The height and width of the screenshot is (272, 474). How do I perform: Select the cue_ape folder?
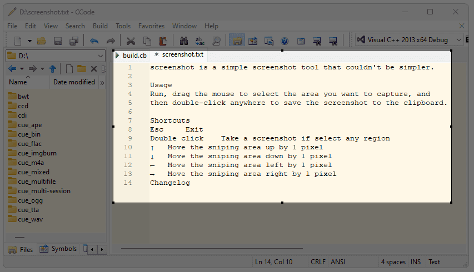[x=25, y=125]
